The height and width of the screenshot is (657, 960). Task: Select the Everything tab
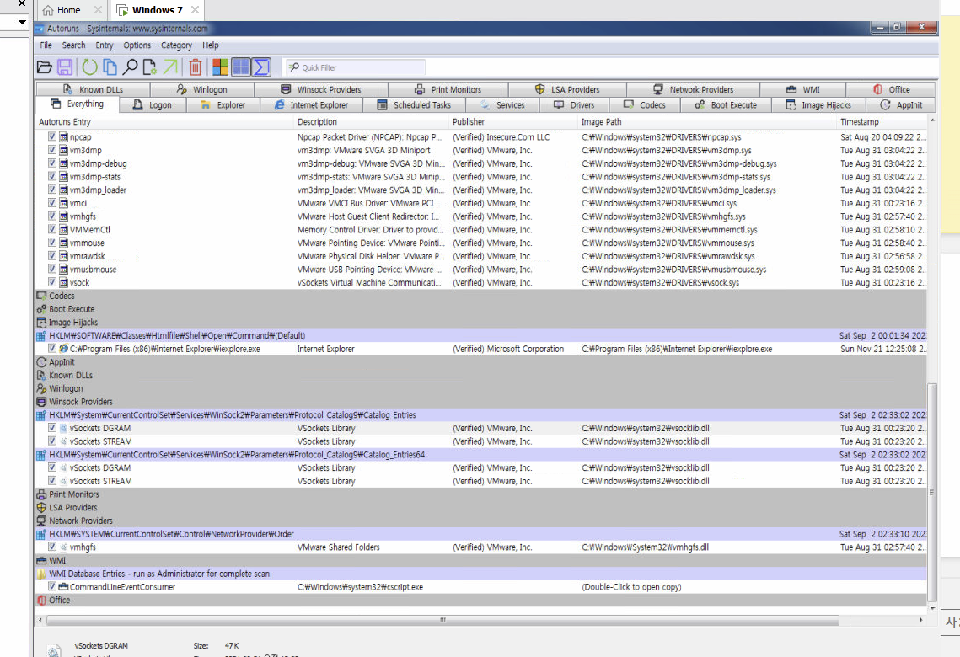[x=78, y=104]
